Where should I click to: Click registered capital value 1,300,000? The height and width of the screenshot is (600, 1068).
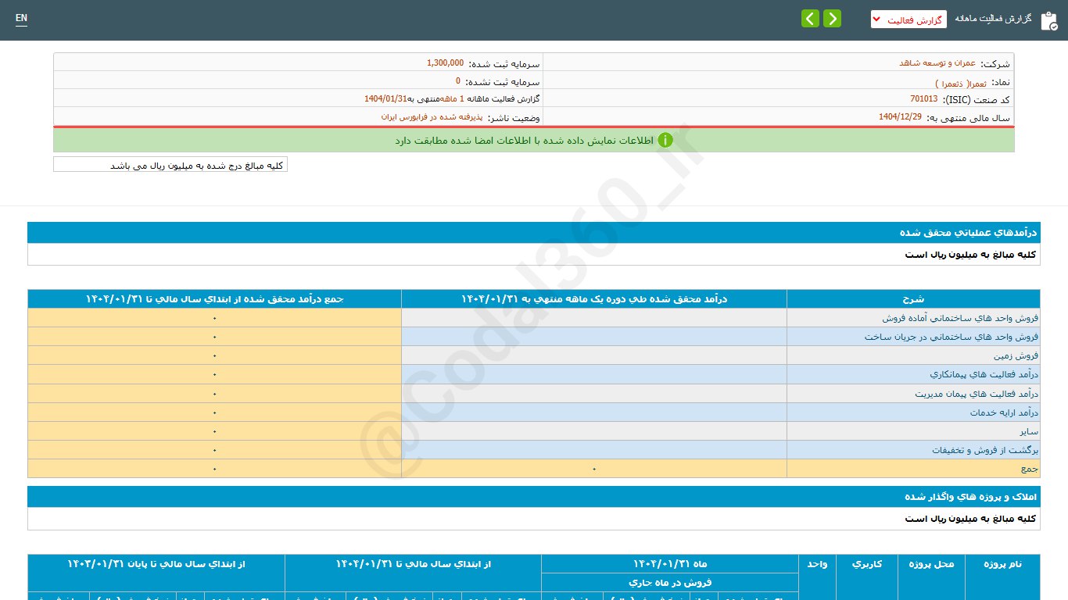[445, 63]
